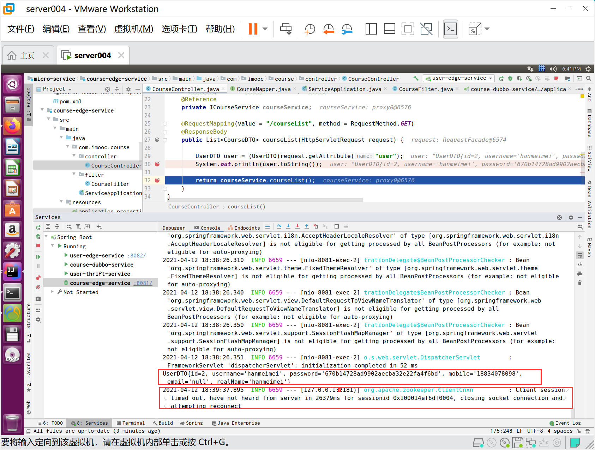The height and width of the screenshot is (450, 595).
Task: Toggle the Database tool window stripe
Action: pos(589,123)
